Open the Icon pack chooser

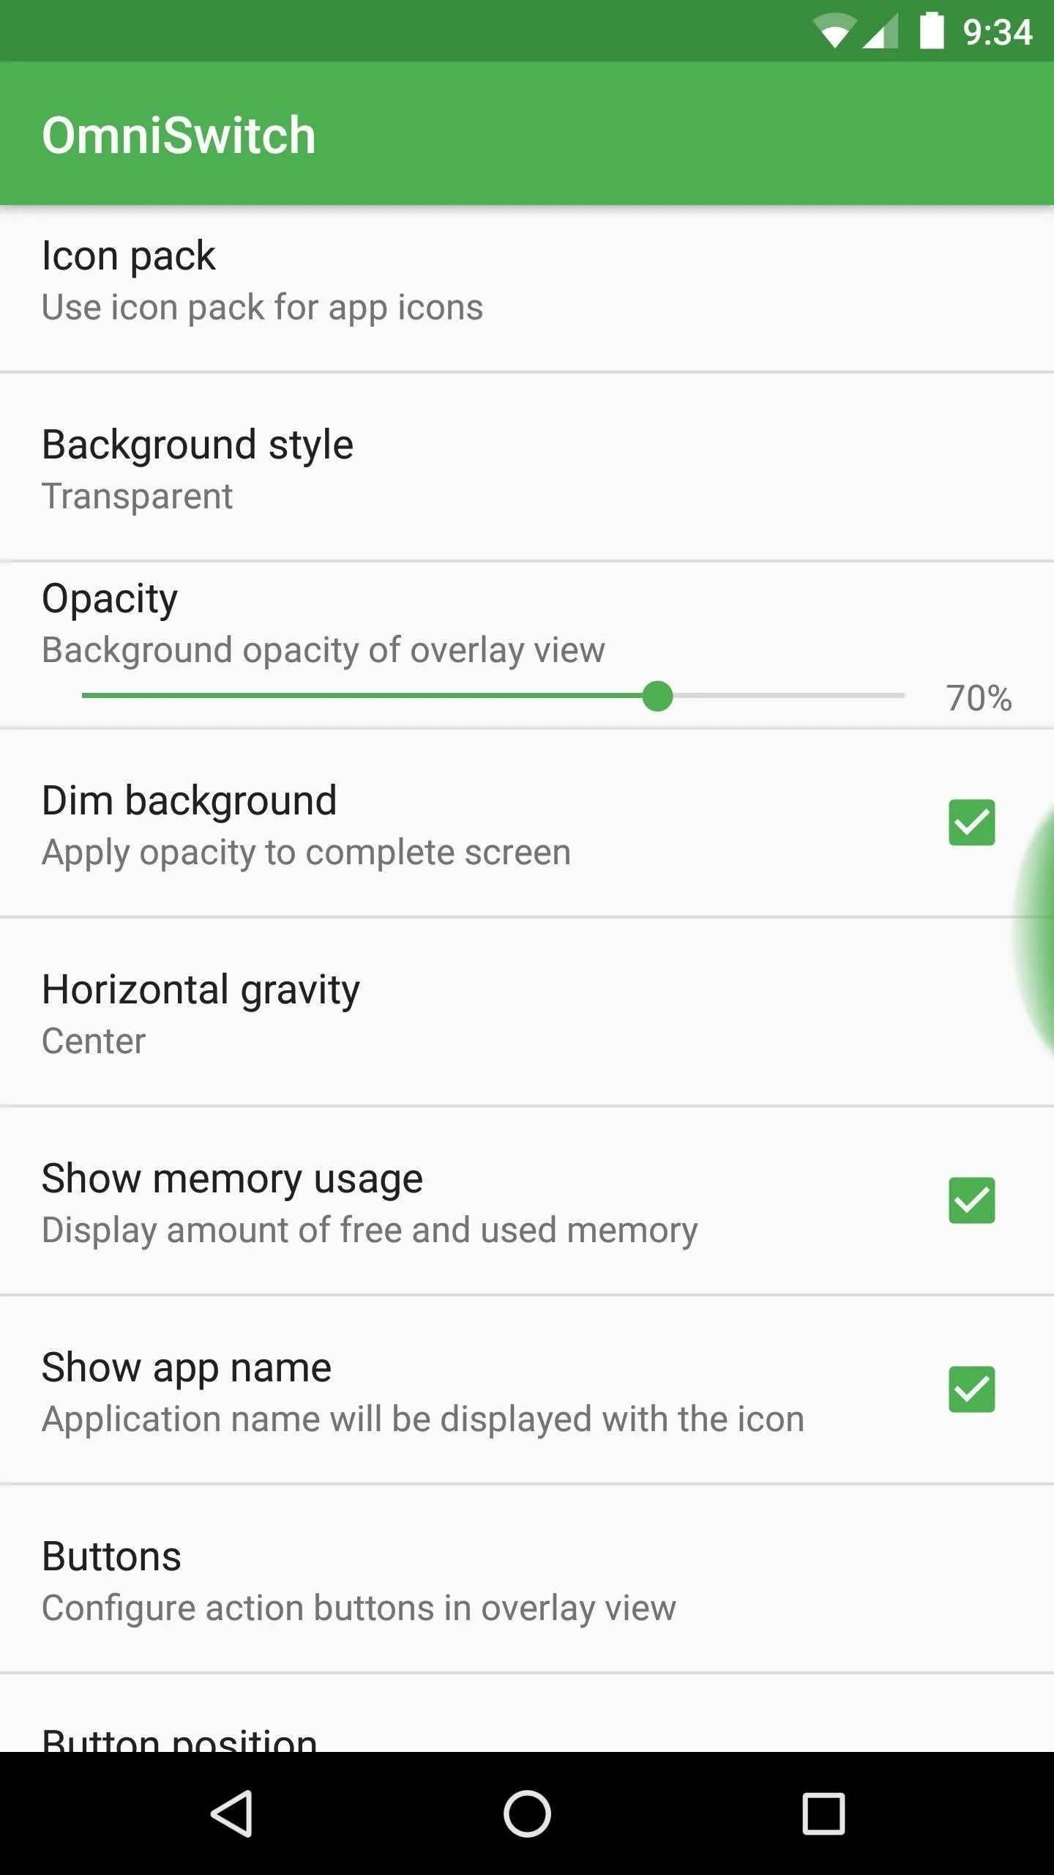pos(527,289)
